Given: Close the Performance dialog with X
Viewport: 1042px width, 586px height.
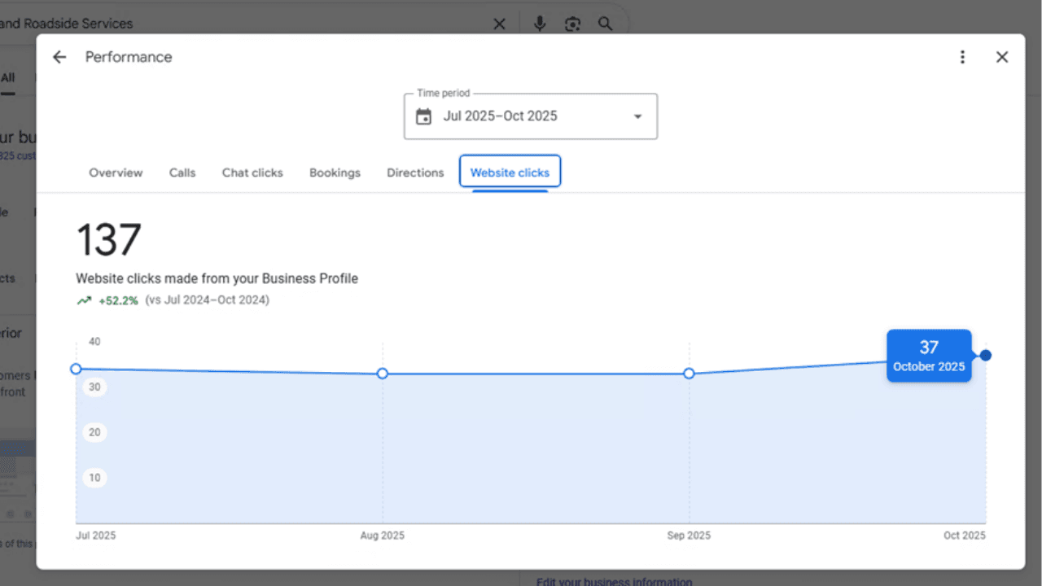Looking at the screenshot, I should (x=1002, y=57).
